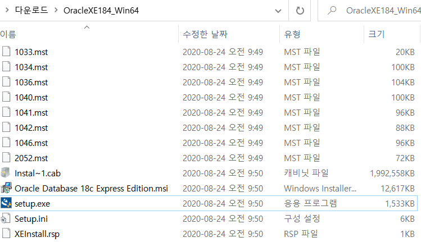Click the XEInstall.rsp file icon
This screenshot has width=421, height=242.
coord(6,234)
